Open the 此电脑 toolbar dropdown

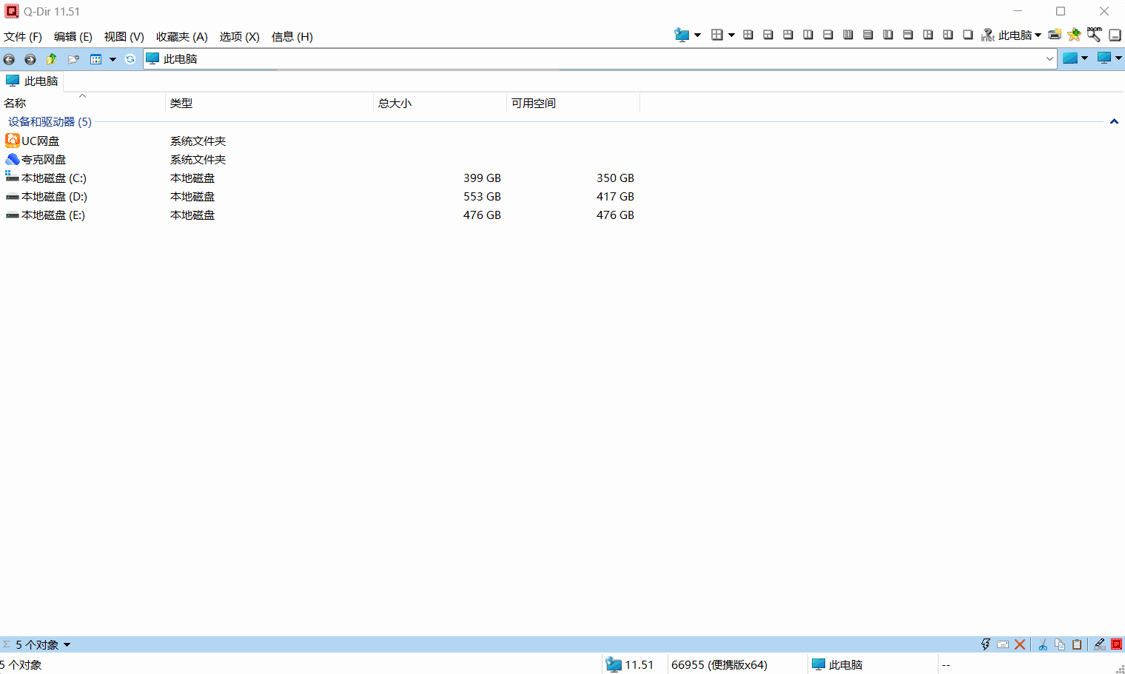click(x=1020, y=35)
